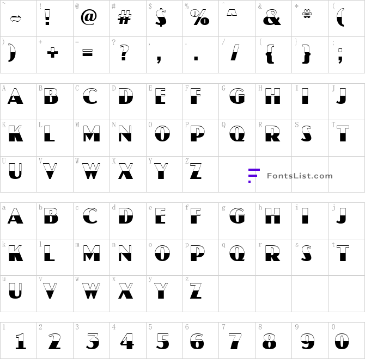
Task: Select the digit 4 glyph cell
Action: (128, 341)
